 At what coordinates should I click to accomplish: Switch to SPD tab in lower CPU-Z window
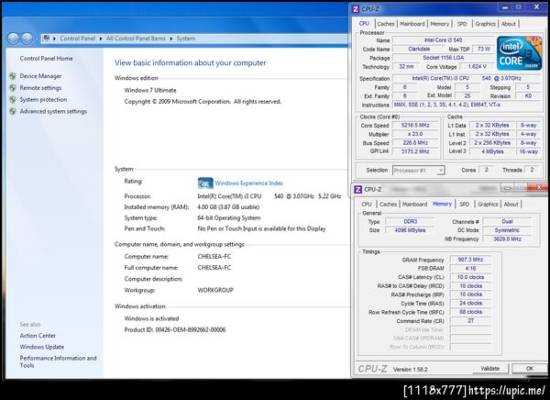(465, 205)
